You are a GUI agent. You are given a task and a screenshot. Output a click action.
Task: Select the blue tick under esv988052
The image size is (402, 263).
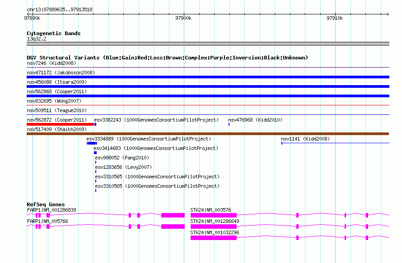[96, 162]
